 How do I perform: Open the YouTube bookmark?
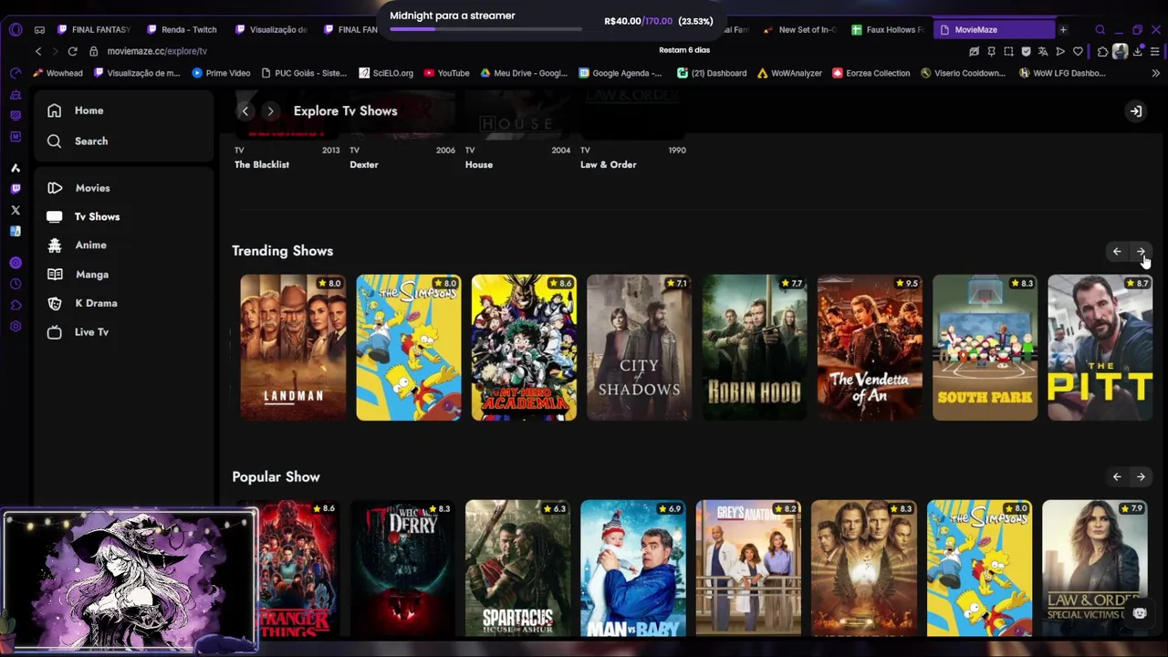(x=446, y=73)
